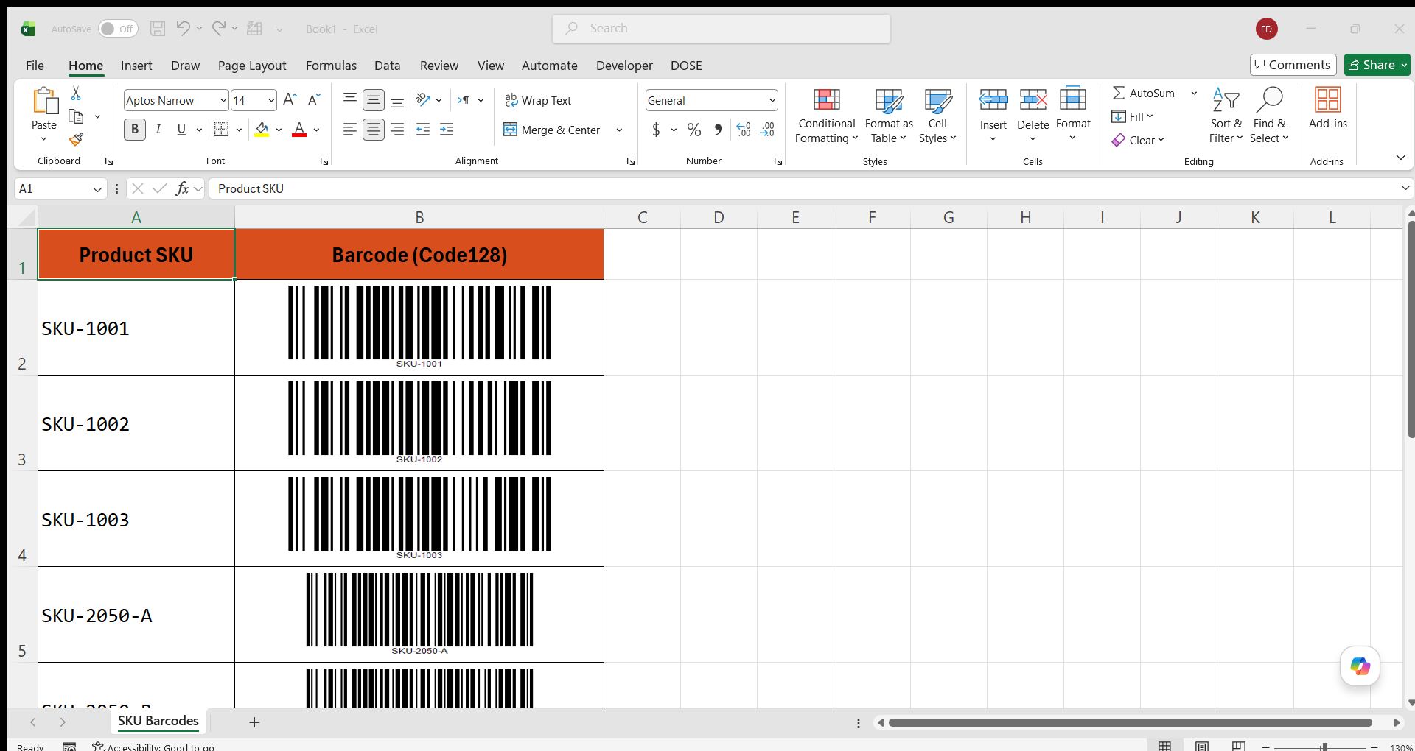The width and height of the screenshot is (1415, 751).
Task: Align text right in cell
Action: (397, 130)
